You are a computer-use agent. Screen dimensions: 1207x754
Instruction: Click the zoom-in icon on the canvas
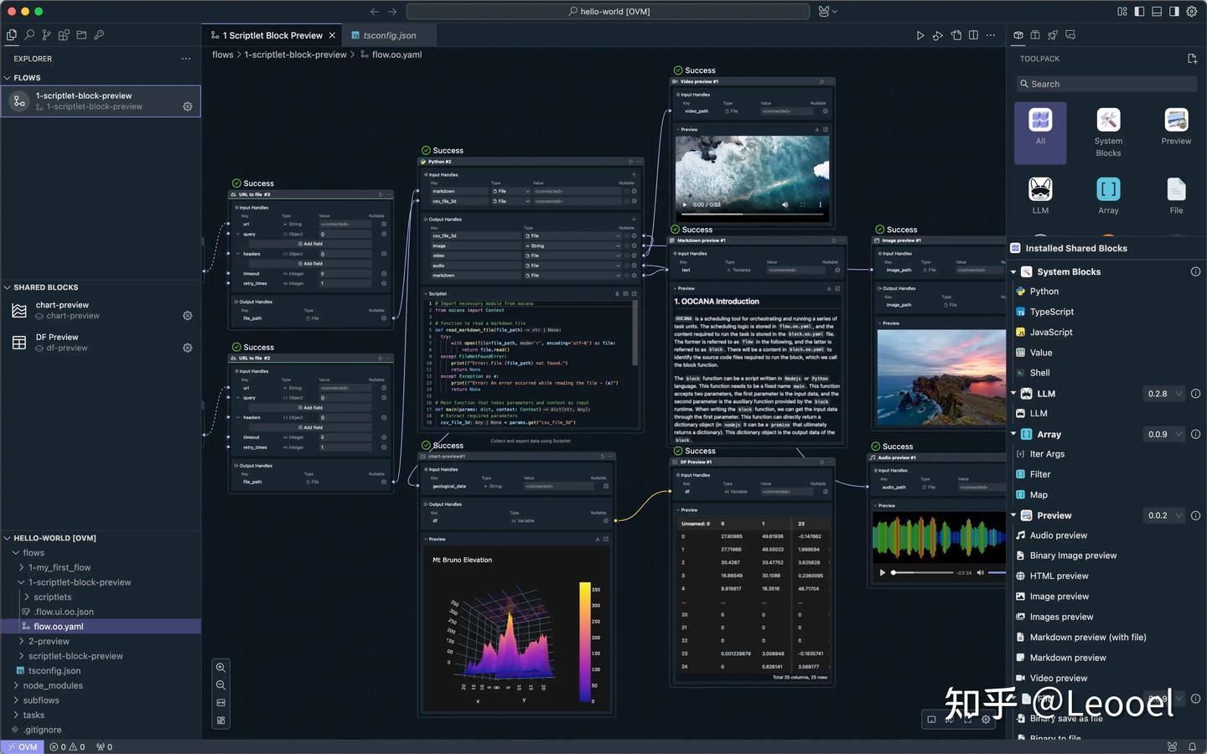pos(221,667)
